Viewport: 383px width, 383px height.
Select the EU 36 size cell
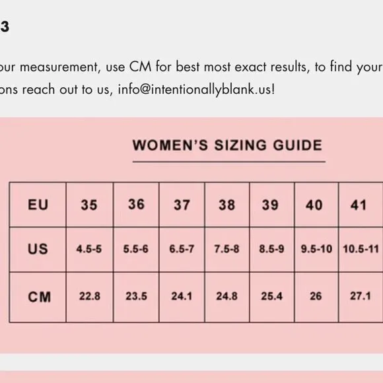(x=136, y=205)
